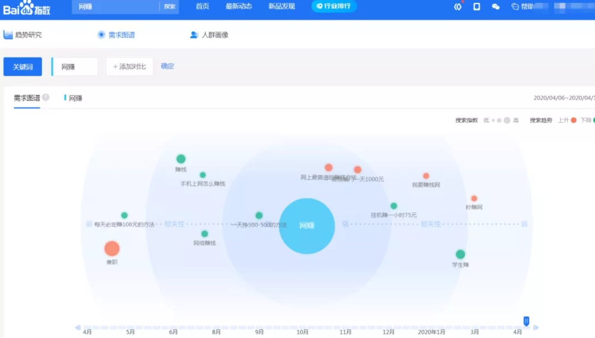
Task: Click the 学生赚 green bubble
Action: (x=460, y=254)
